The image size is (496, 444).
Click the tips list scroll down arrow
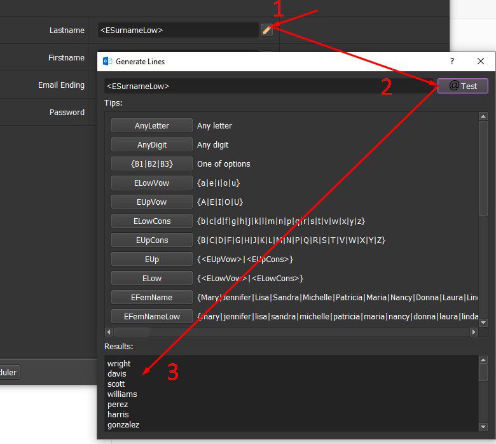click(483, 323)
